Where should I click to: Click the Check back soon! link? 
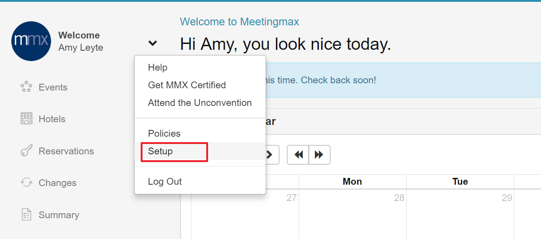pyautogui.click(x=338, y=80)
